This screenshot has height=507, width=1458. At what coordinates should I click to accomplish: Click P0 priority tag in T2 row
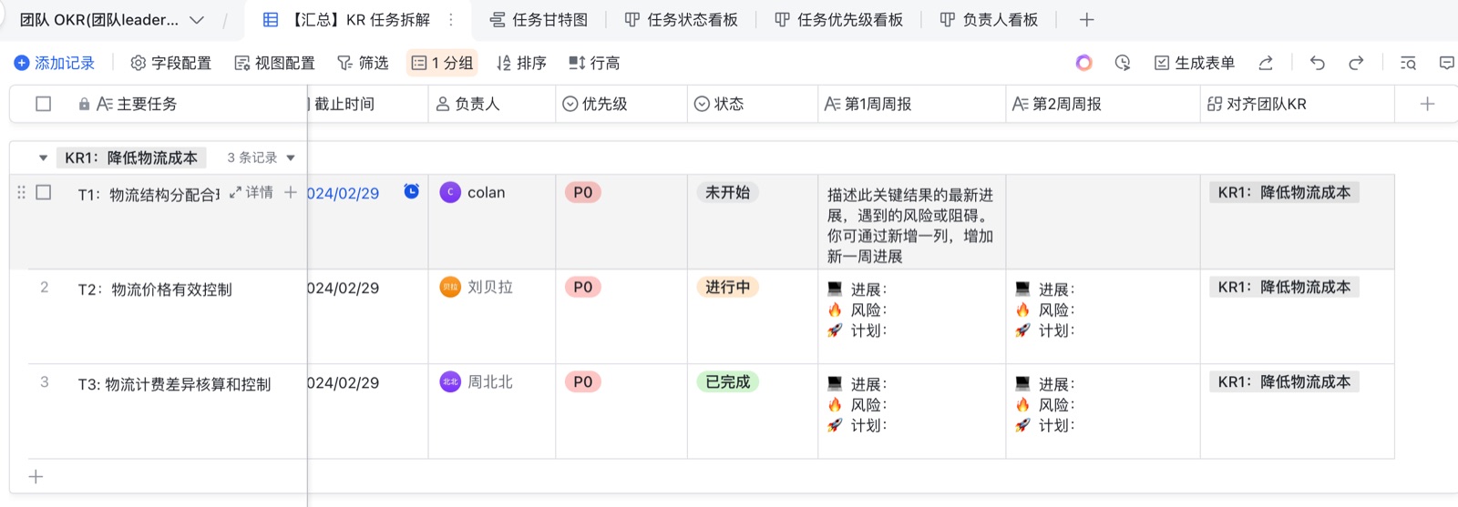pyautogui.click(x=583, y=287)
